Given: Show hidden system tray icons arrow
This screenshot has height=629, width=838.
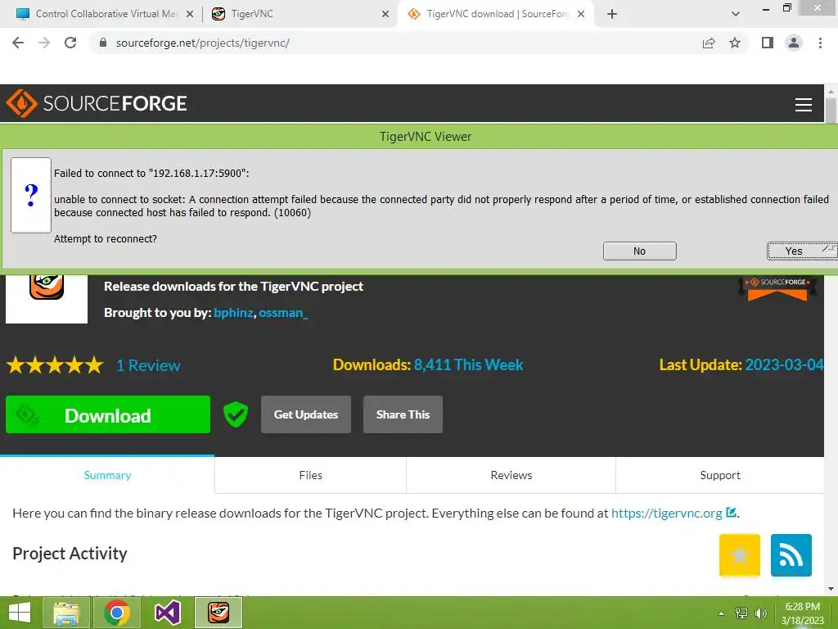Looking at the screenshot, I should click(x=721, y=613).
